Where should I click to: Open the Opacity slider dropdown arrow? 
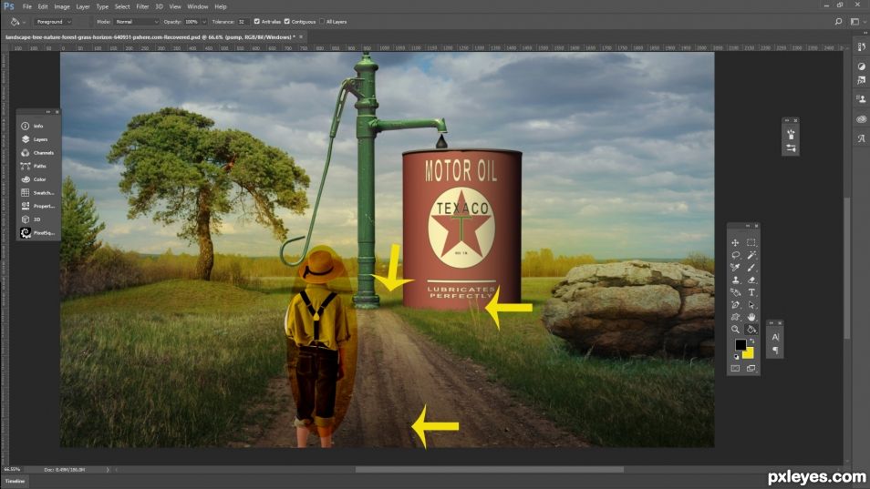pyautogui.click(x=203, y=22)
